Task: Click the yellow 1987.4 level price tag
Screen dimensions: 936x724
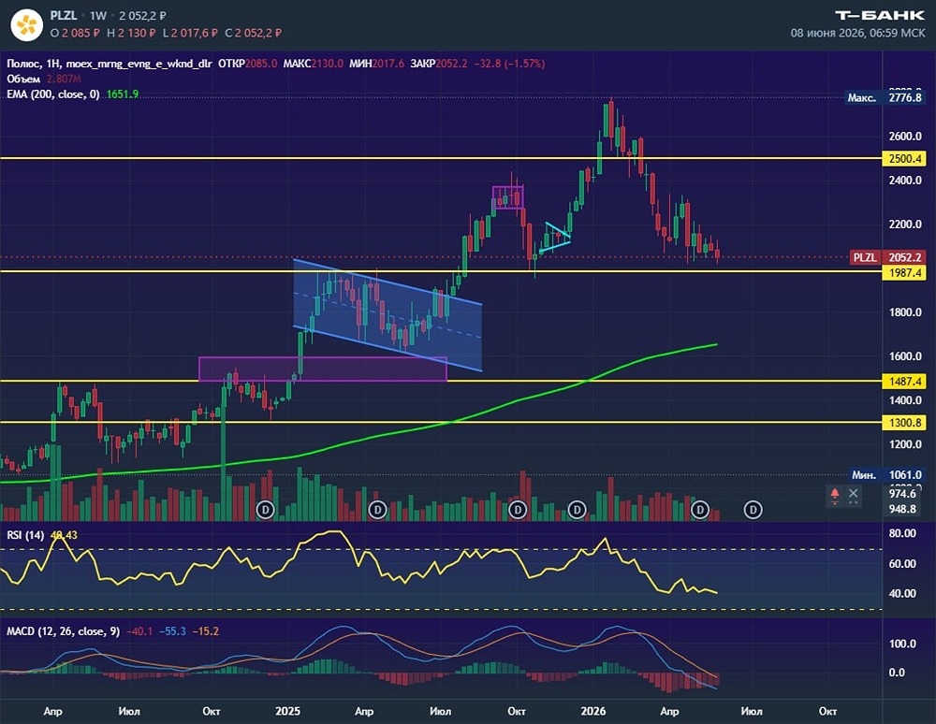Action: 904,272
